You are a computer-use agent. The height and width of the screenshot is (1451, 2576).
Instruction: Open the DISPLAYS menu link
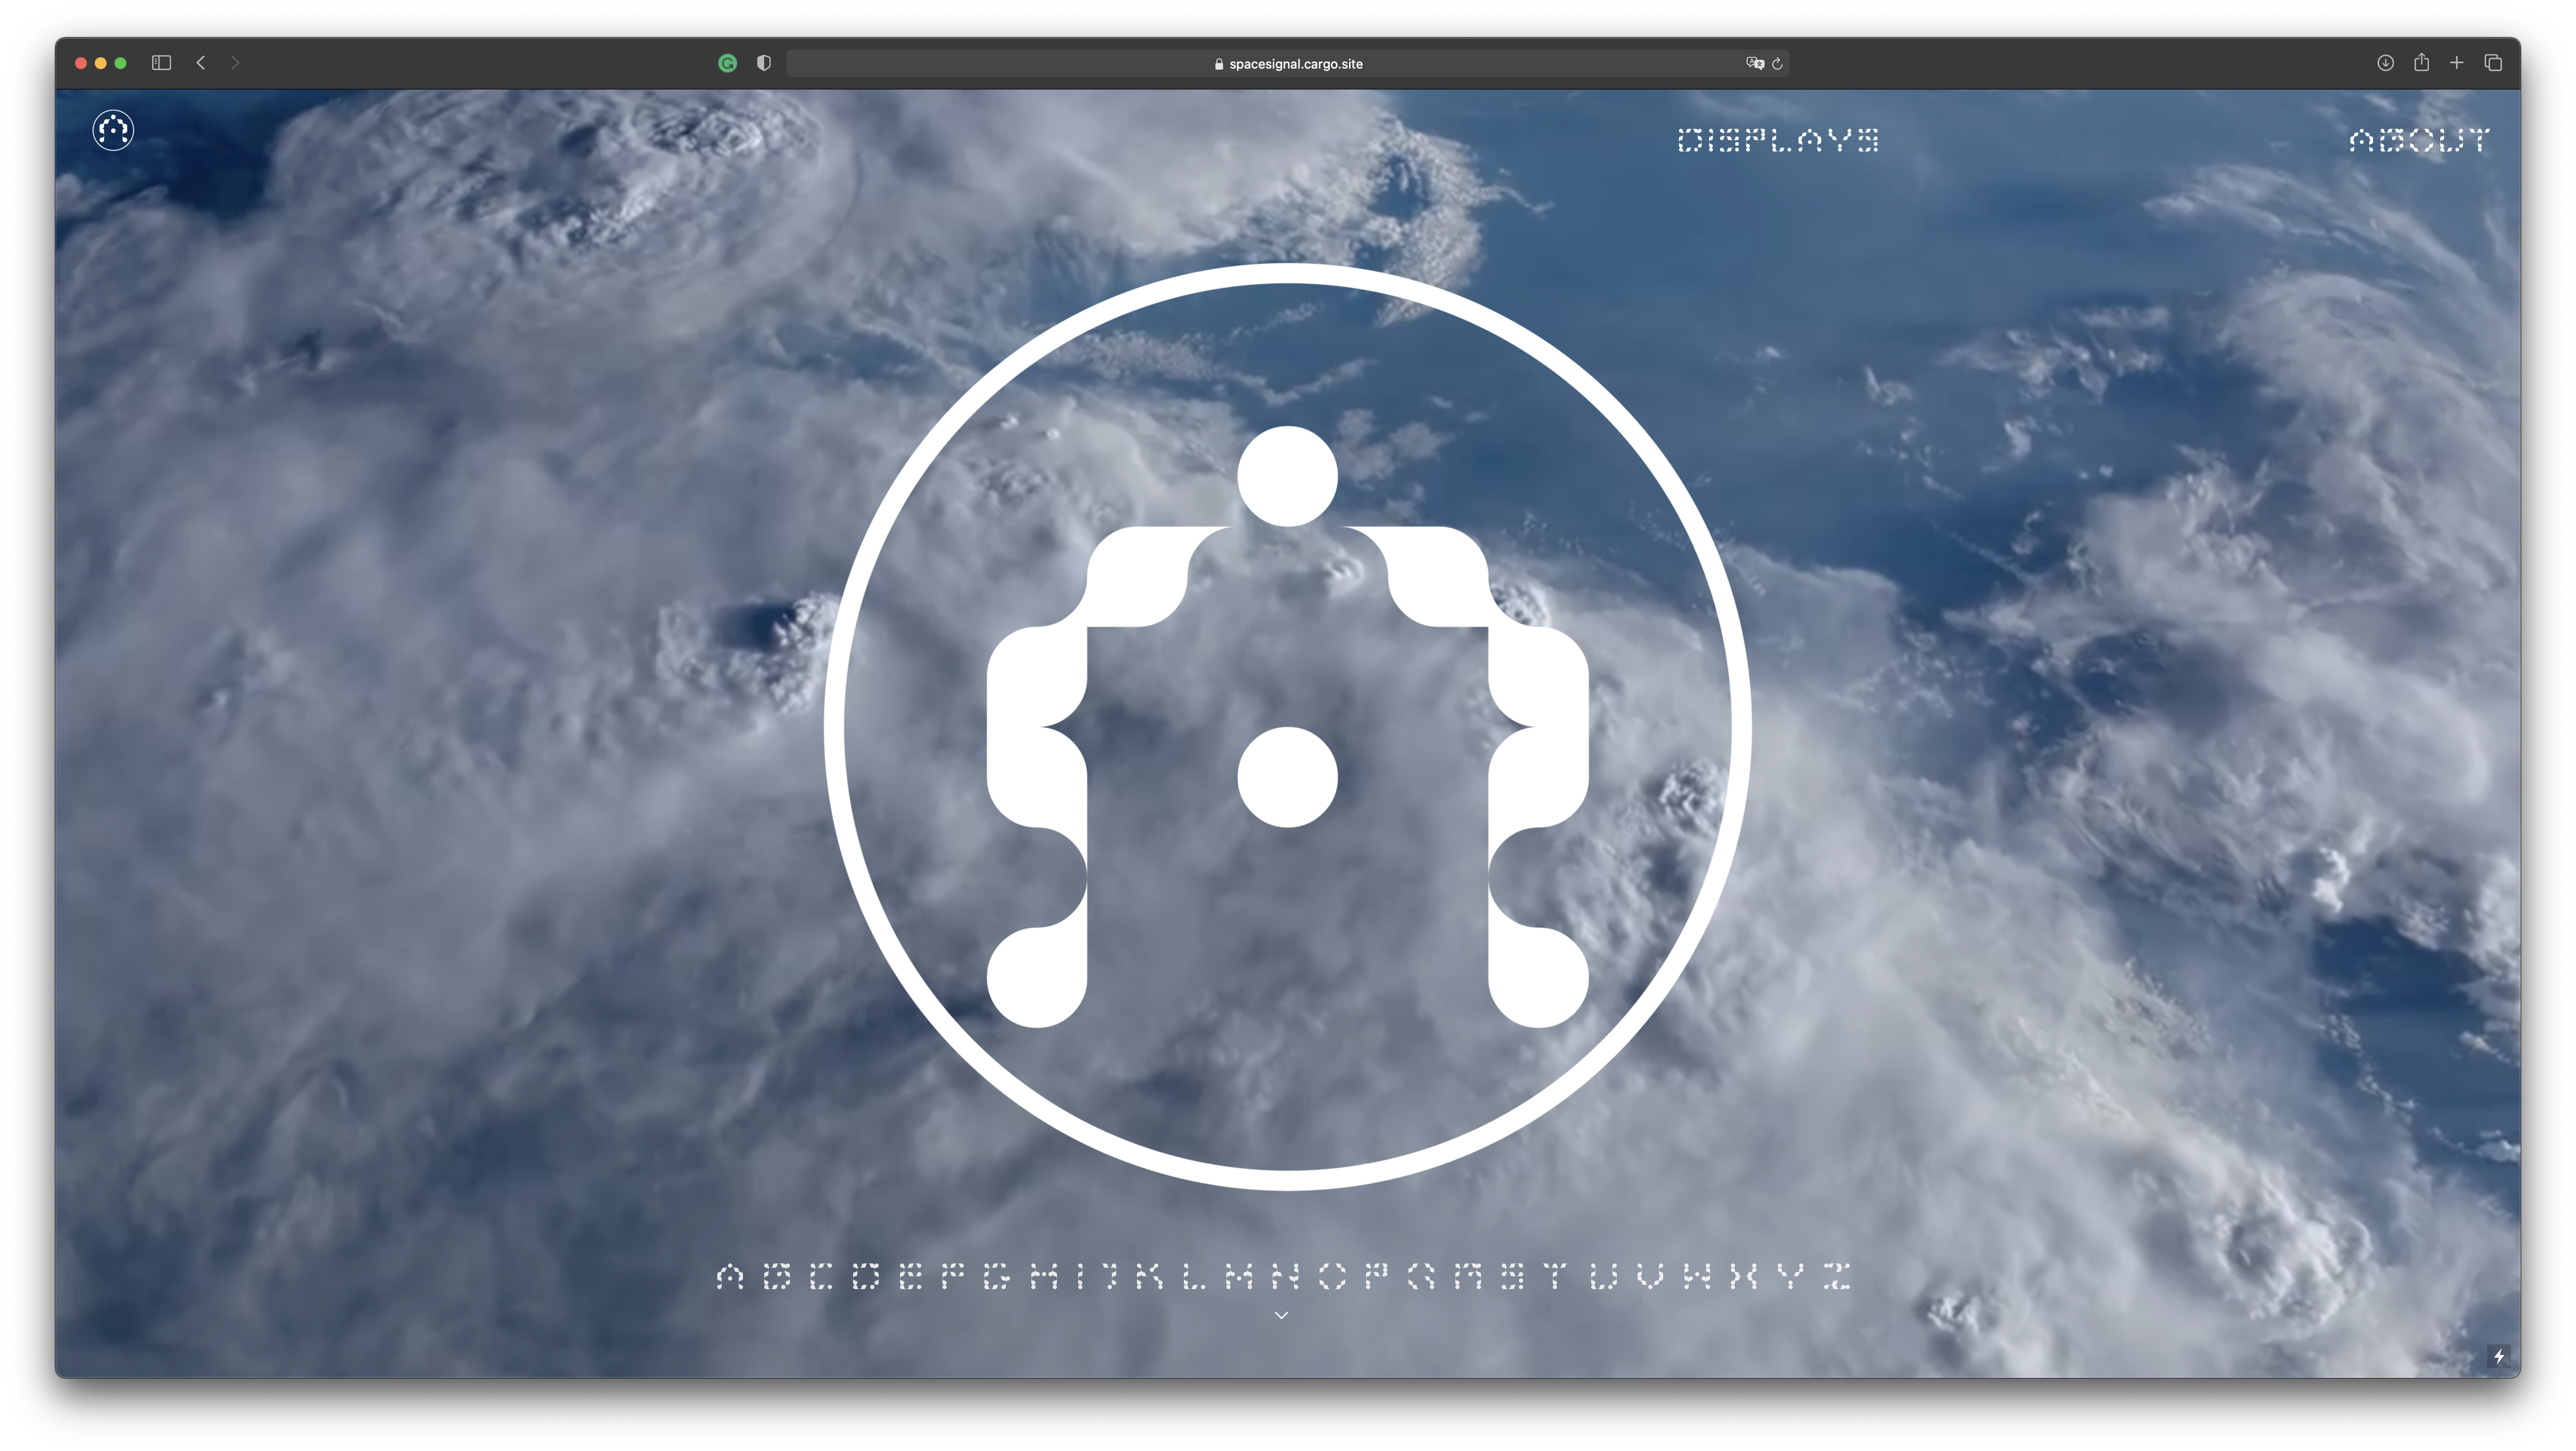(x=1778, y=140)
